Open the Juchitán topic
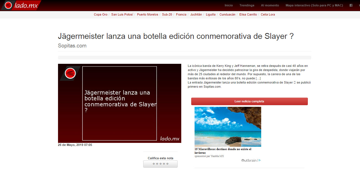 196,14
